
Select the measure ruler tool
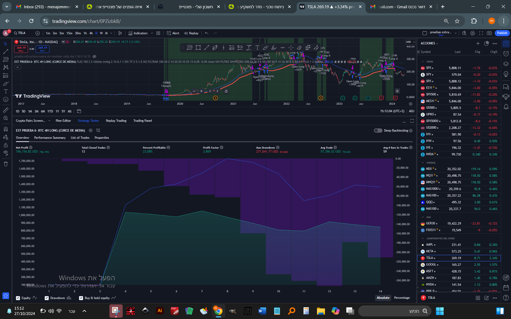6,110
